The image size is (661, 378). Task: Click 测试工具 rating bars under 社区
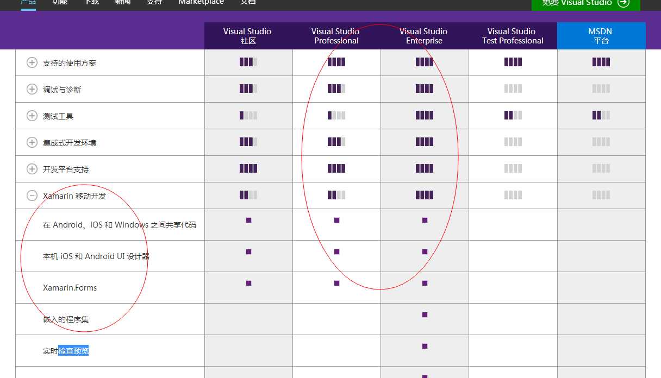(248, 115)
